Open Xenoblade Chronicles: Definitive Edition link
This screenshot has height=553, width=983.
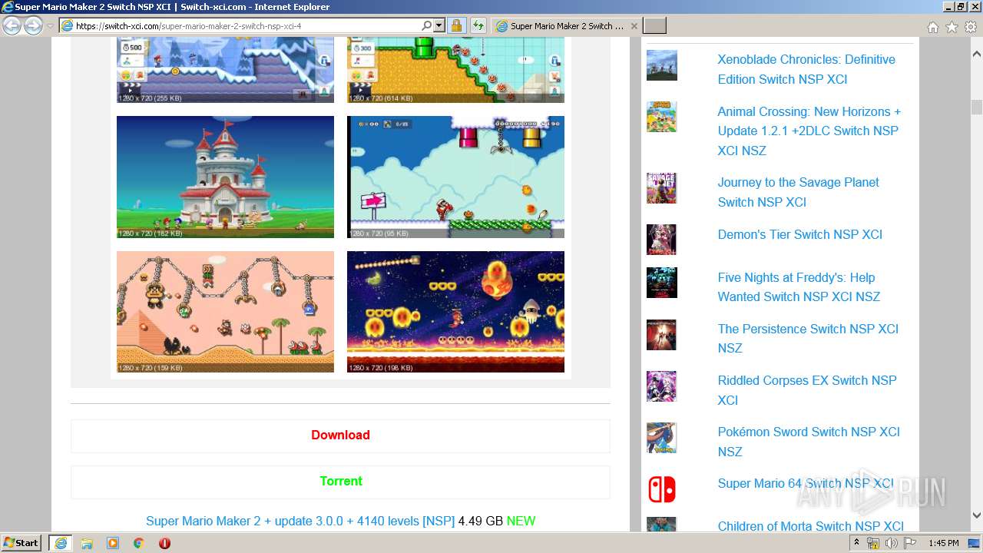click(x=806, y=69)
